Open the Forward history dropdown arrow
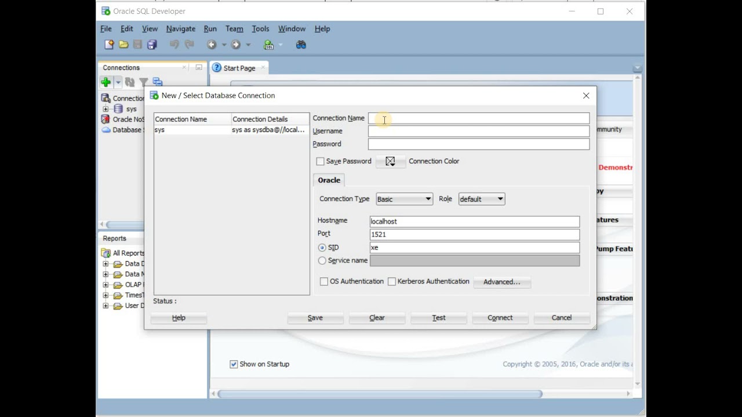Image resolution: width=742 pixels, height=417 pixels. coord(248,45)
